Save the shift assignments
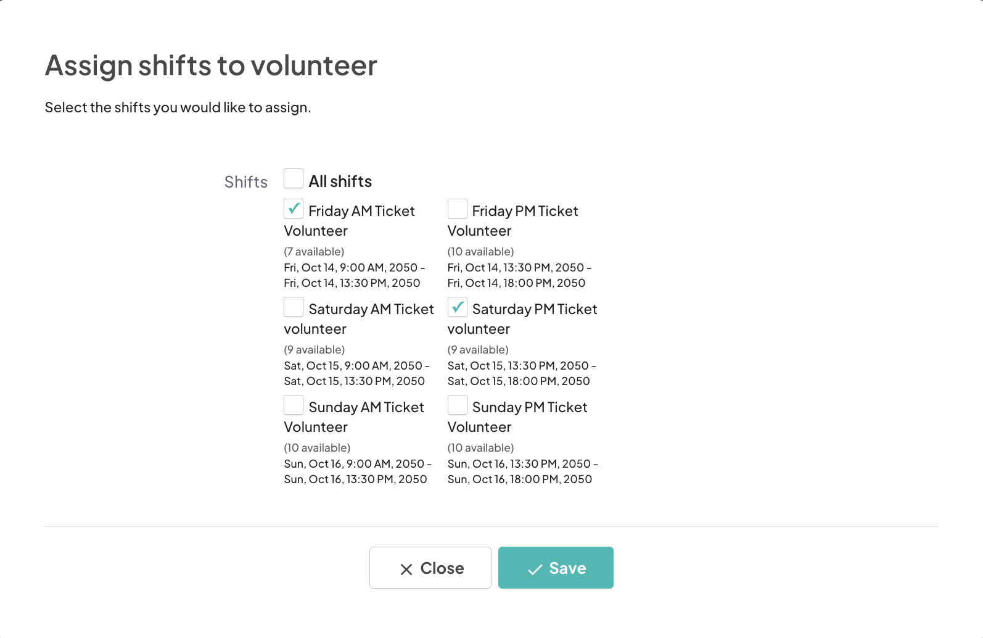Image resolution: width=983 pixels, height=638 pixels. (x=556, y=568)
